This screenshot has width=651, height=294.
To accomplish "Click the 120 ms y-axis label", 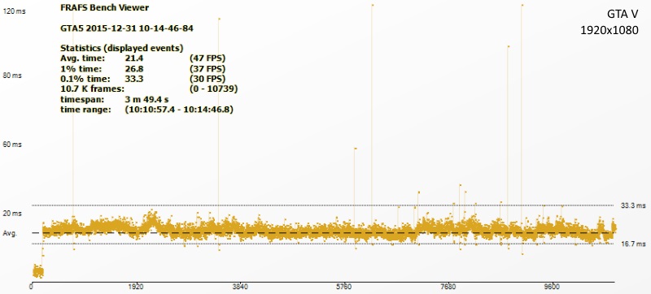I will [14, 11].
